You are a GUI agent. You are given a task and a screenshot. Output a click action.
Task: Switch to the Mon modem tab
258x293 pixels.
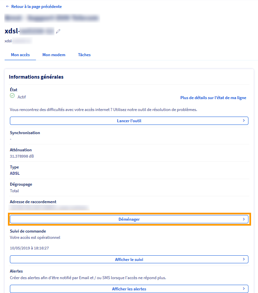(x=54, y=55)
